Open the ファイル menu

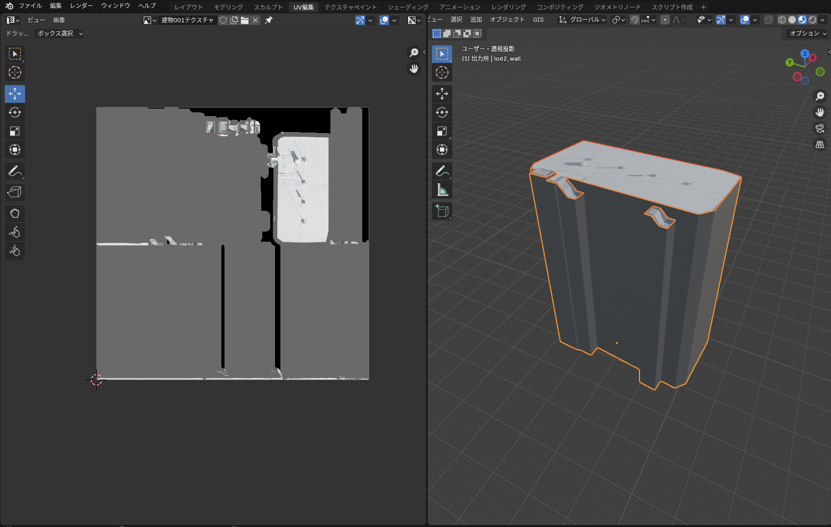(30, 6)
